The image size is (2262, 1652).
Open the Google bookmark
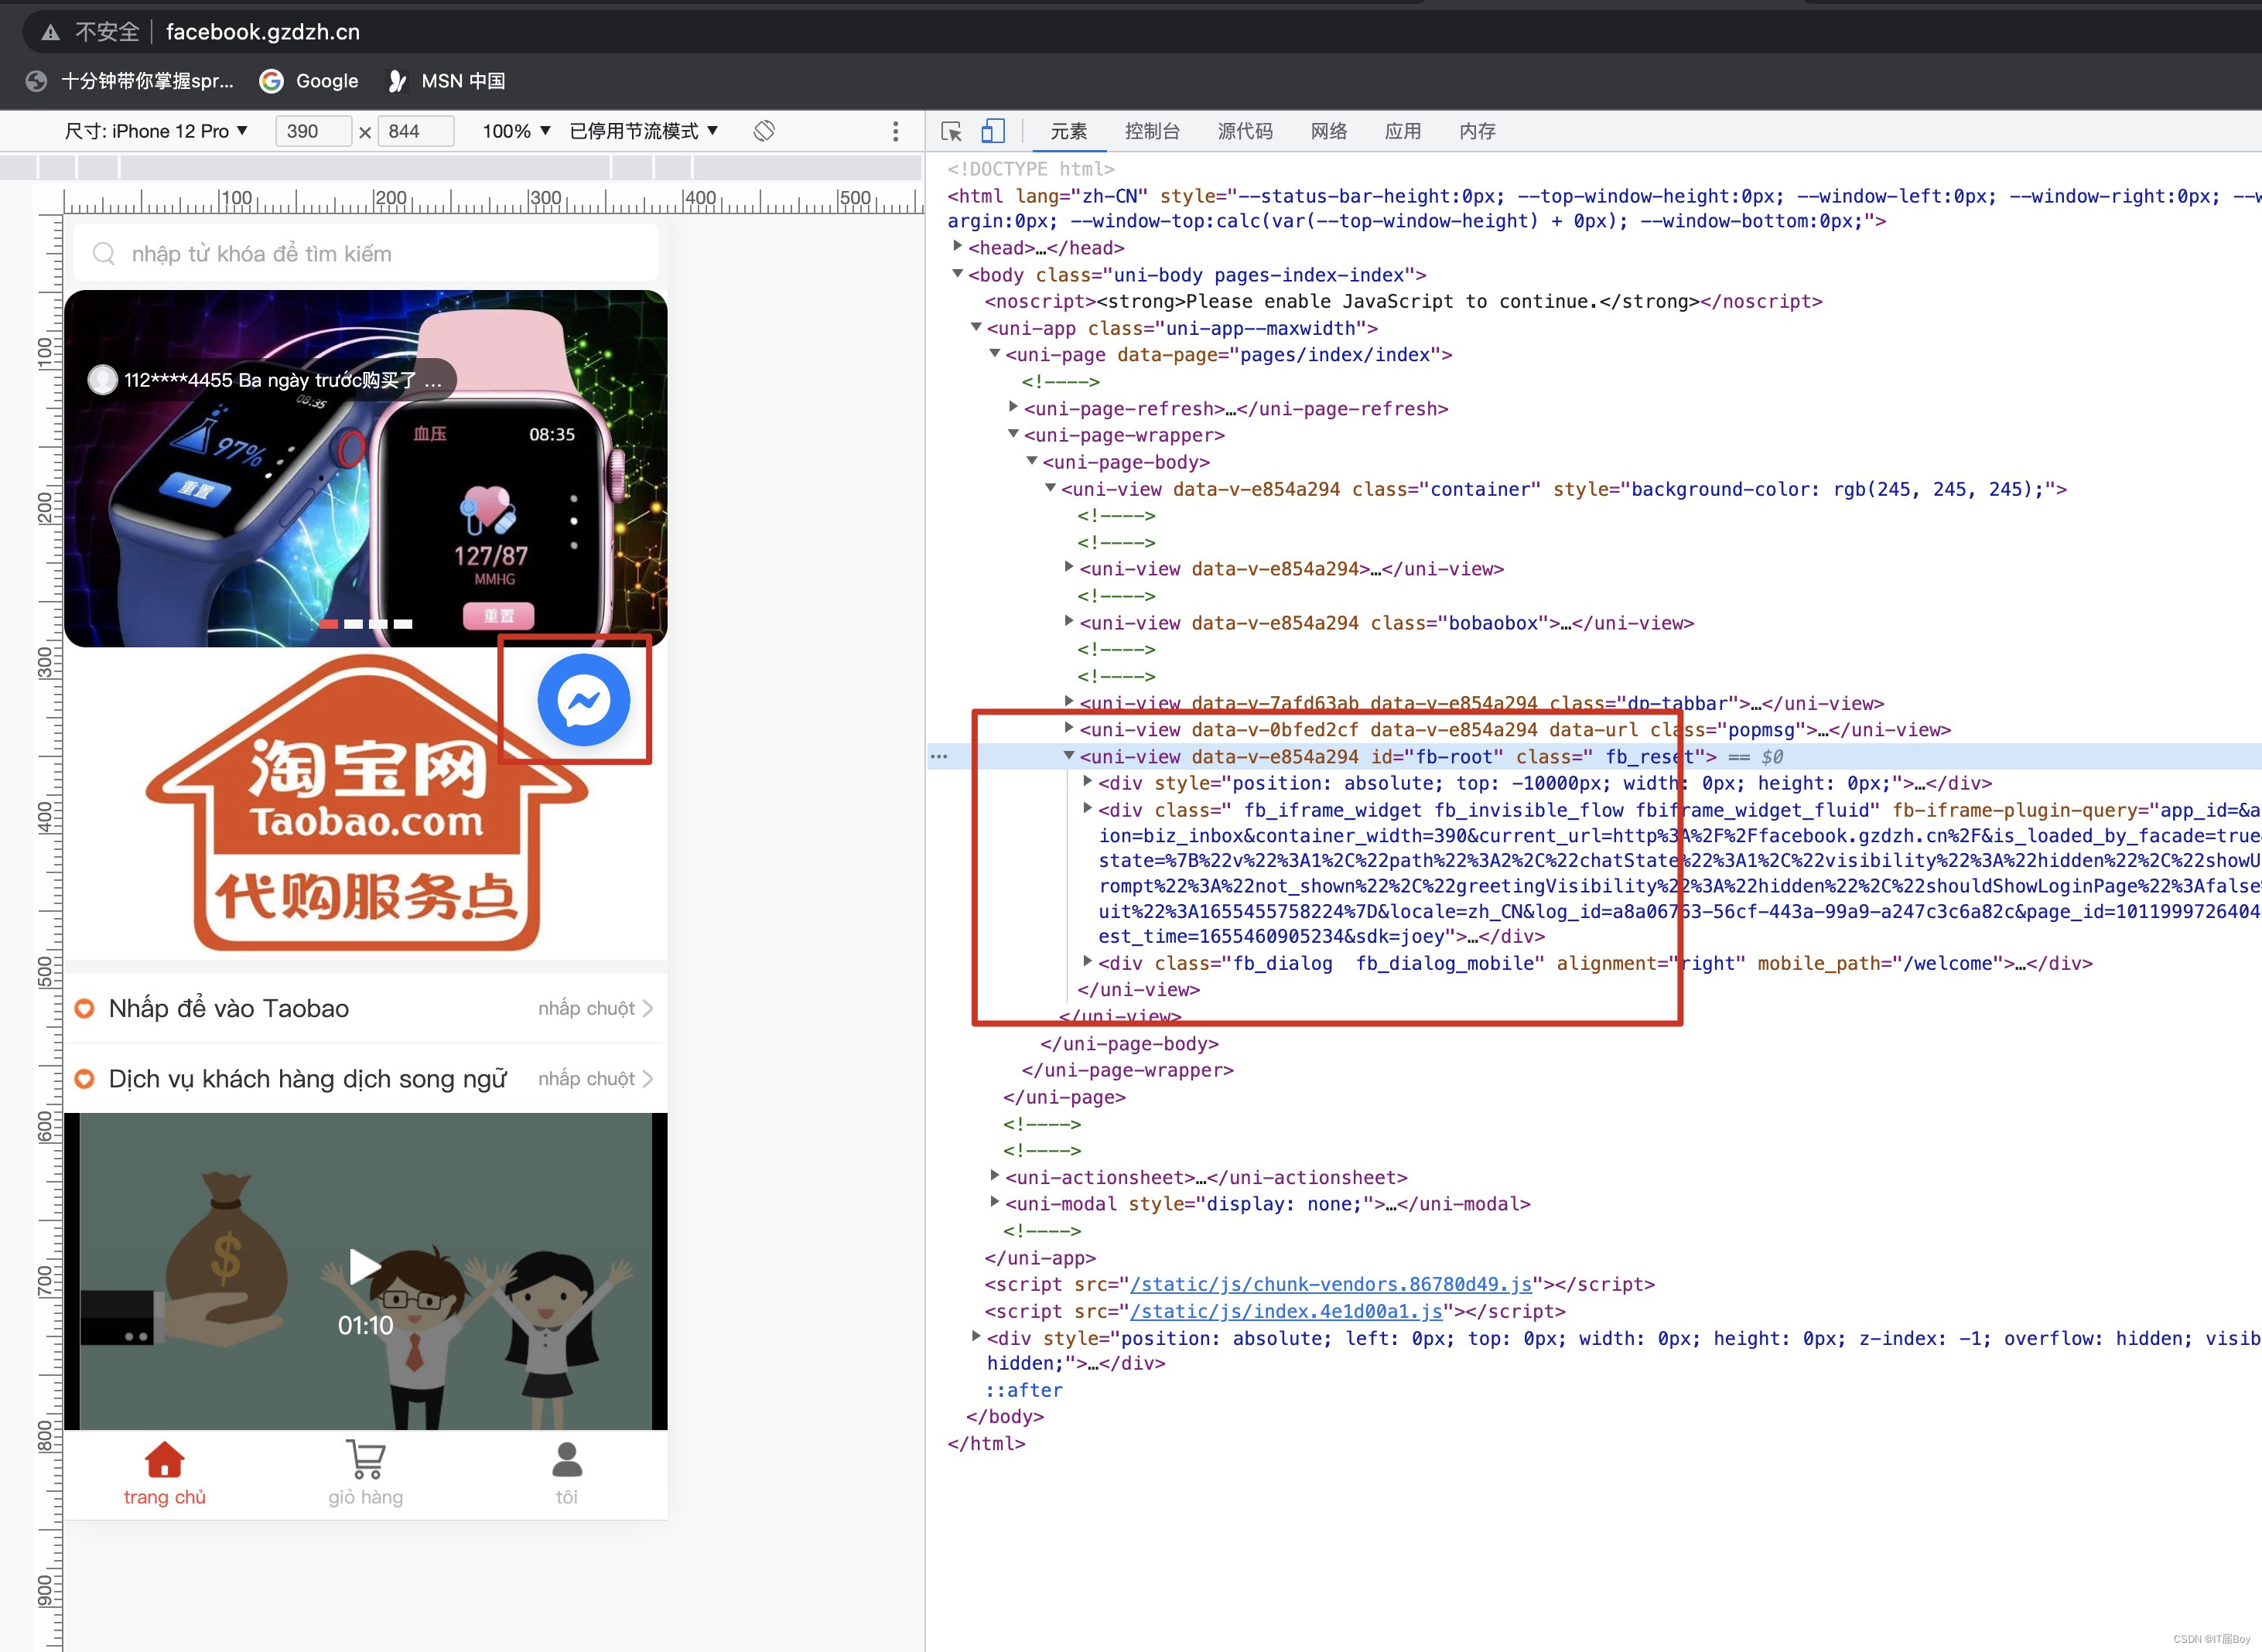tap(309, 81)
